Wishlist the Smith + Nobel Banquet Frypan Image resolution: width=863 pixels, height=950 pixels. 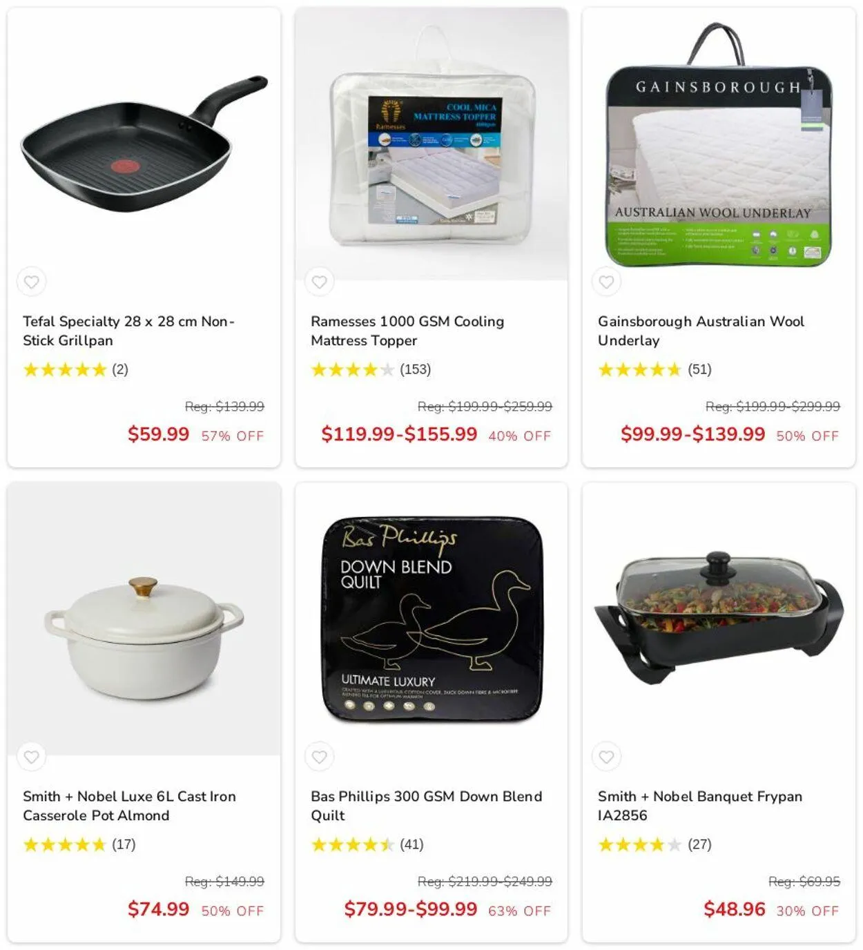[x=606, y=757]
